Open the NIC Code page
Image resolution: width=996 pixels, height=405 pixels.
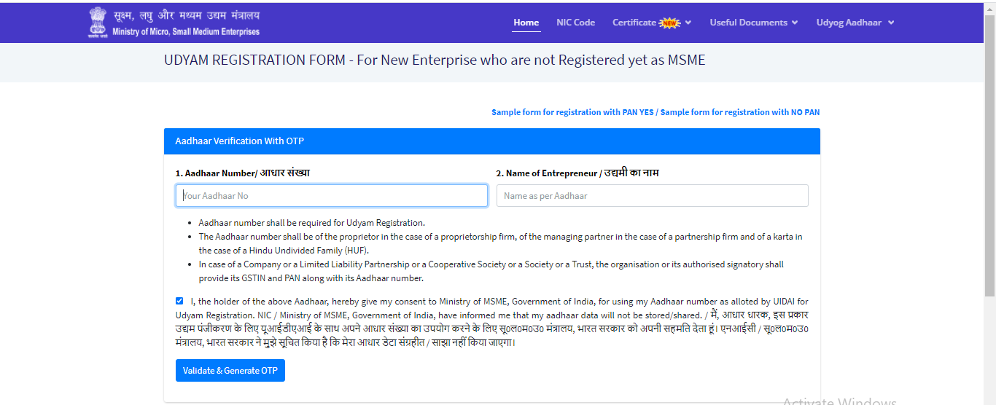point(575,23)
